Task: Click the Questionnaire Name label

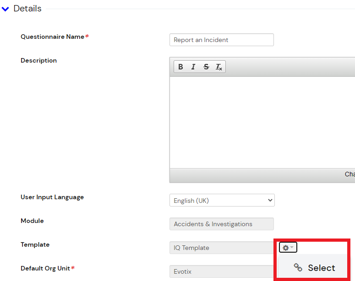Action: (x=52, y=37)
